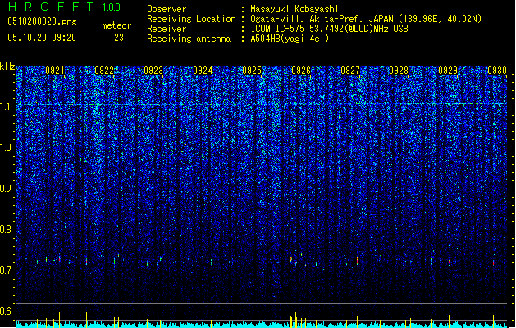Click the 1.0 frequency axis label
The height and width of the screenshot is (328, 516).
[7, 148]
